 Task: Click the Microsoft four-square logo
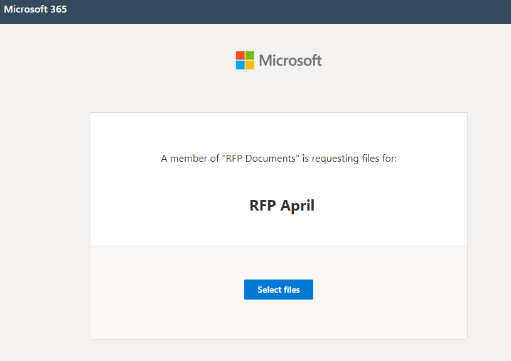tap(245, 60)
